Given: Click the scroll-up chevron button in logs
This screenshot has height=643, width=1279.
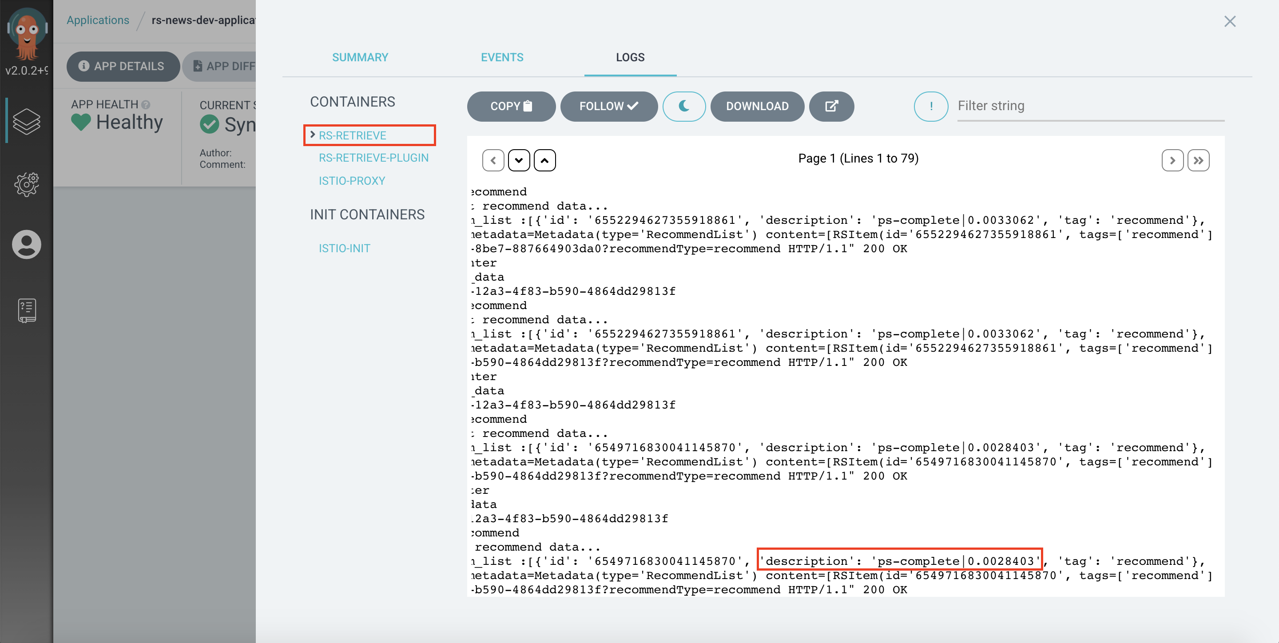Looking at the screenshot, I should [x=544, y=160].
